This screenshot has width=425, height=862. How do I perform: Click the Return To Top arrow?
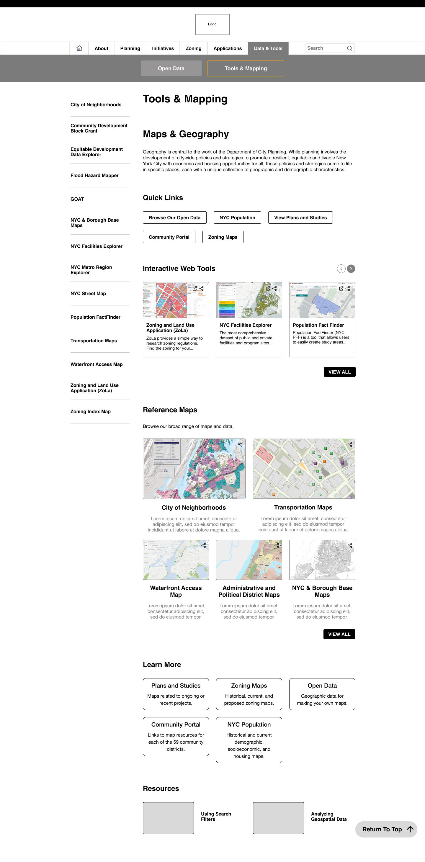[410, 829]
